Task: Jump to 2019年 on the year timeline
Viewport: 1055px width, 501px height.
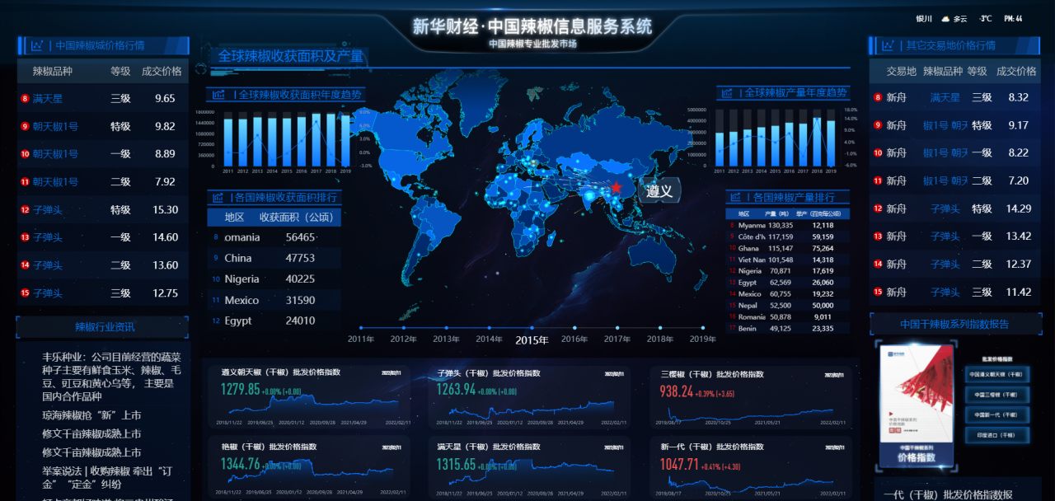Action: tap(702, 339)
